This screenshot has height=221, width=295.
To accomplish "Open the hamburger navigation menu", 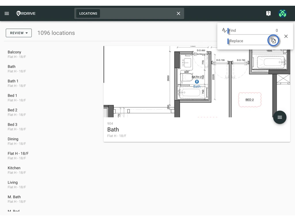I will click(x=7, y=14).
